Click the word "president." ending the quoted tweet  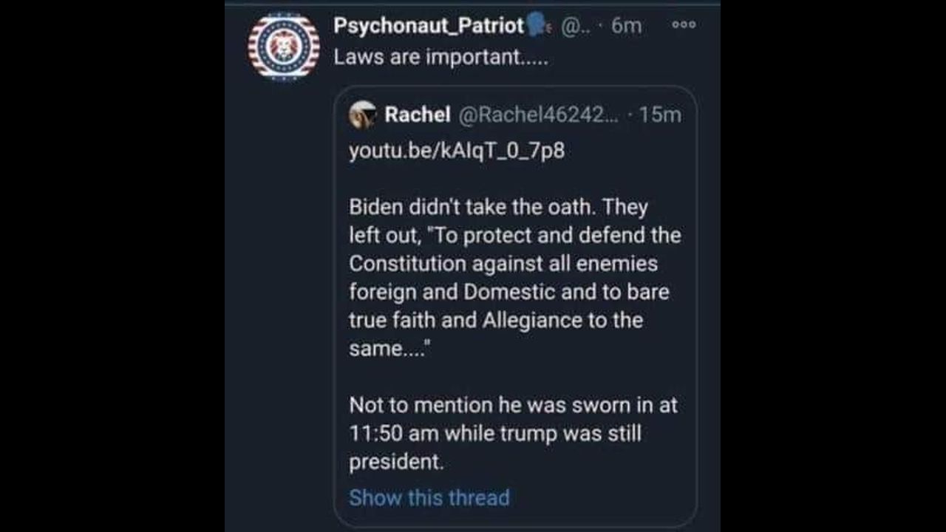tap(396, 462)
